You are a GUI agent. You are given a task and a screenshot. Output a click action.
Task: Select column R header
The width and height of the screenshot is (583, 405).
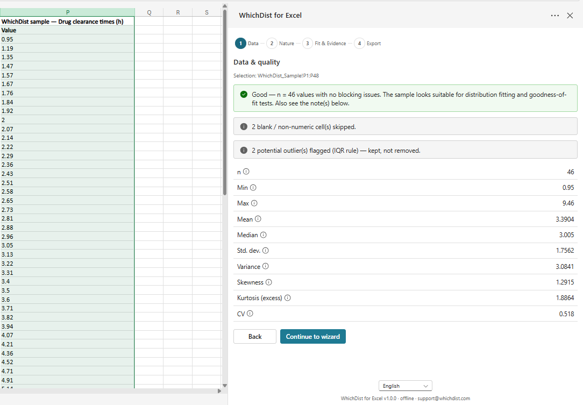(x=177, y=12)
